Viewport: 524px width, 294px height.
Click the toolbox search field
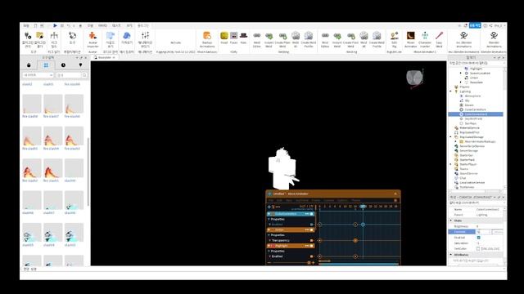click(x=71, y=75)
